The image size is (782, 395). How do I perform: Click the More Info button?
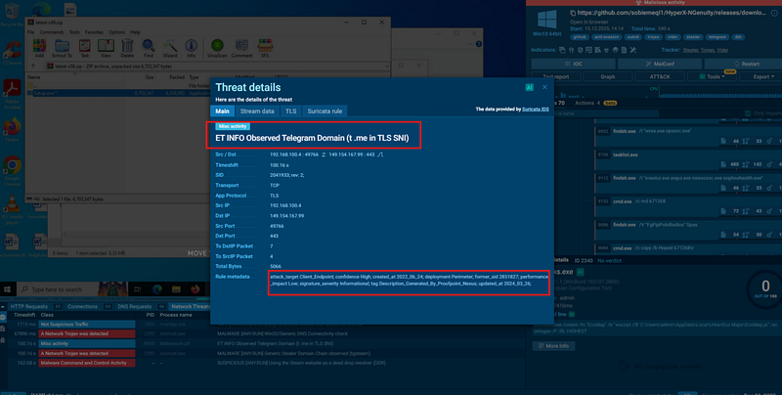pos(553,346)
